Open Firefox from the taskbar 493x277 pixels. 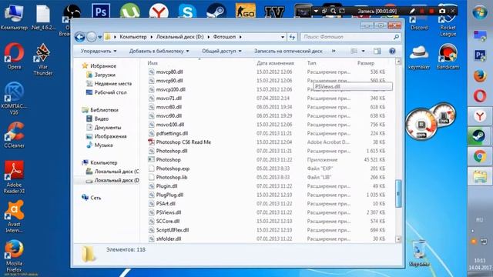pyautogui.click(x=480, y=76)
